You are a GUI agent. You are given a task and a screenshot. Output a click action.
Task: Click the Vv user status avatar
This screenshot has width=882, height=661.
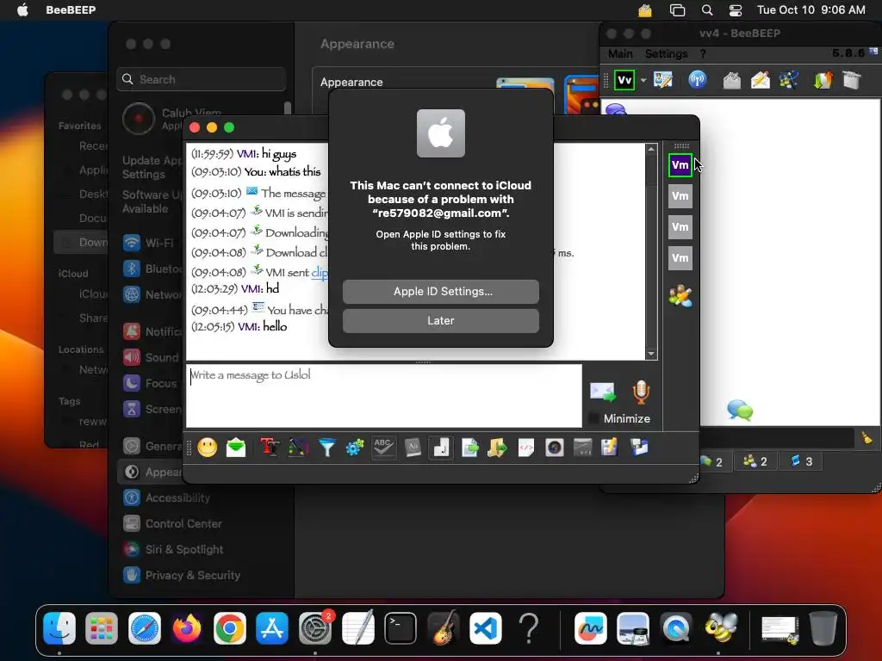pyautogui.click(x=624, y=80)
